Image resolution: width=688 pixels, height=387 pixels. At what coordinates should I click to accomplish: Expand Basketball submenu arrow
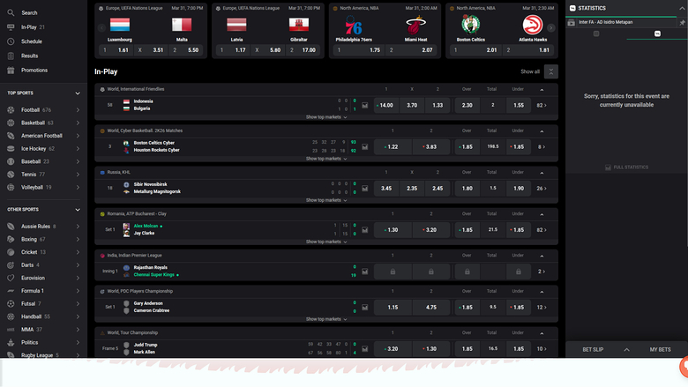pyautogui.click(x=78, y=123)
